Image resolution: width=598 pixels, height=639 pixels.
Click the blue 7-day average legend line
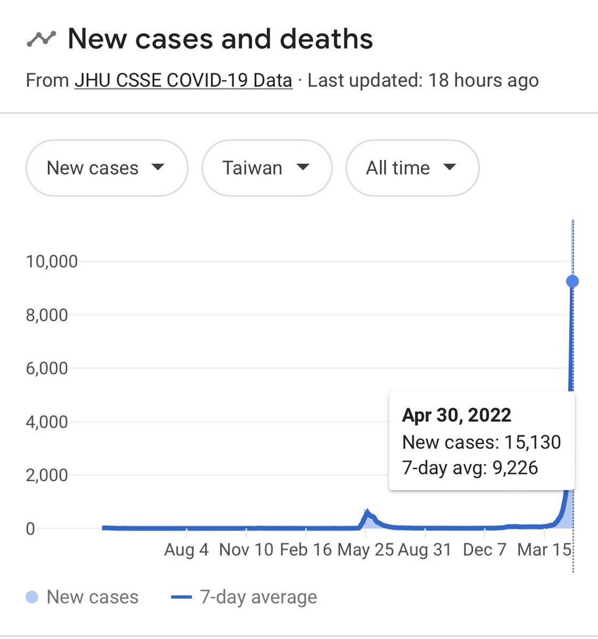pyautogui.click(x=181, y=597)
